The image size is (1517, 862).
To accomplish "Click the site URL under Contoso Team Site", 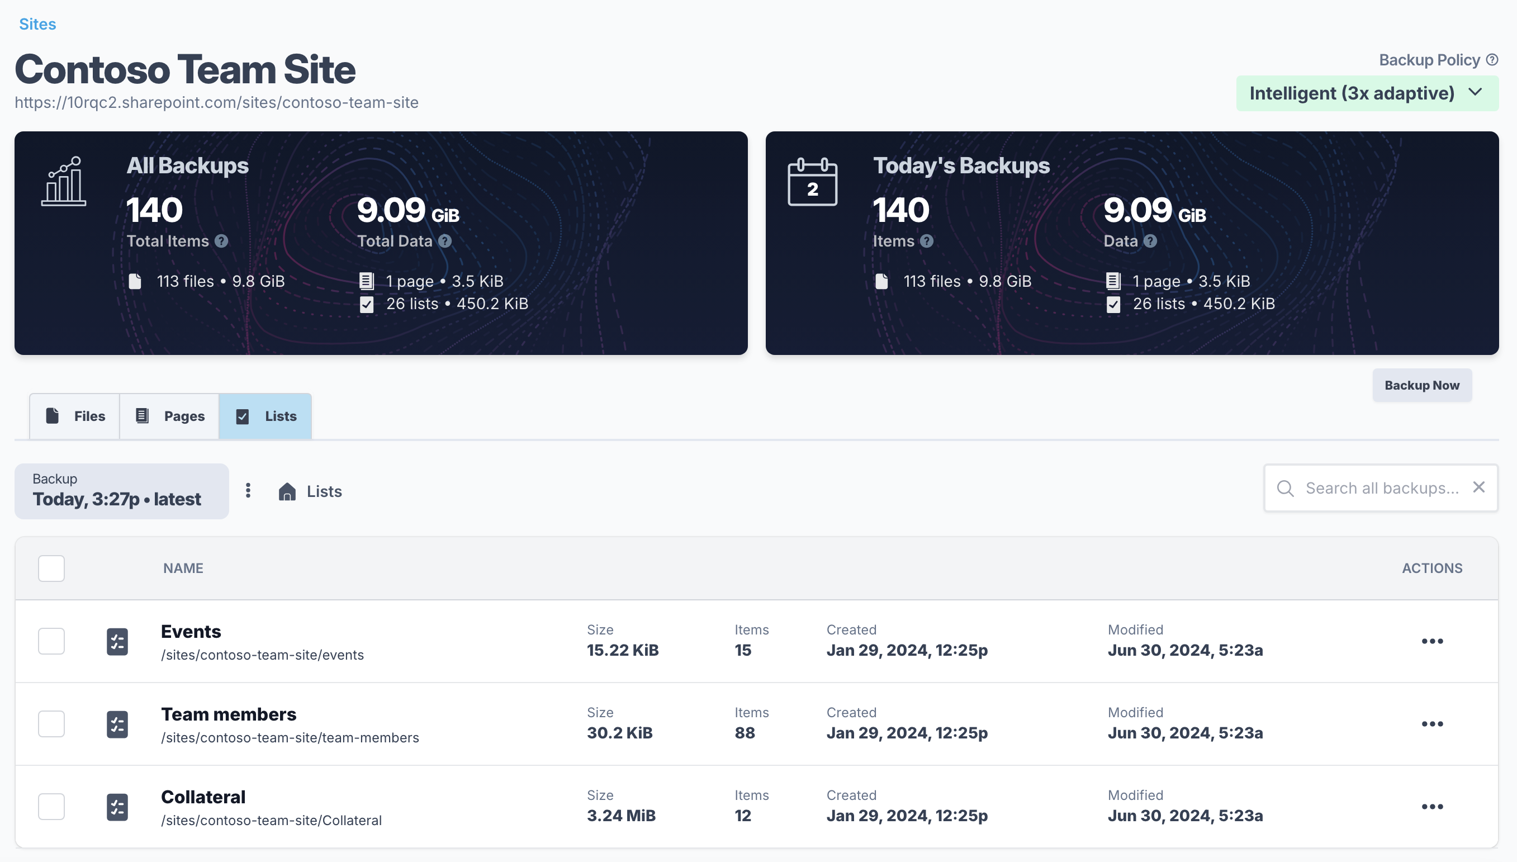I will (217, 102).
